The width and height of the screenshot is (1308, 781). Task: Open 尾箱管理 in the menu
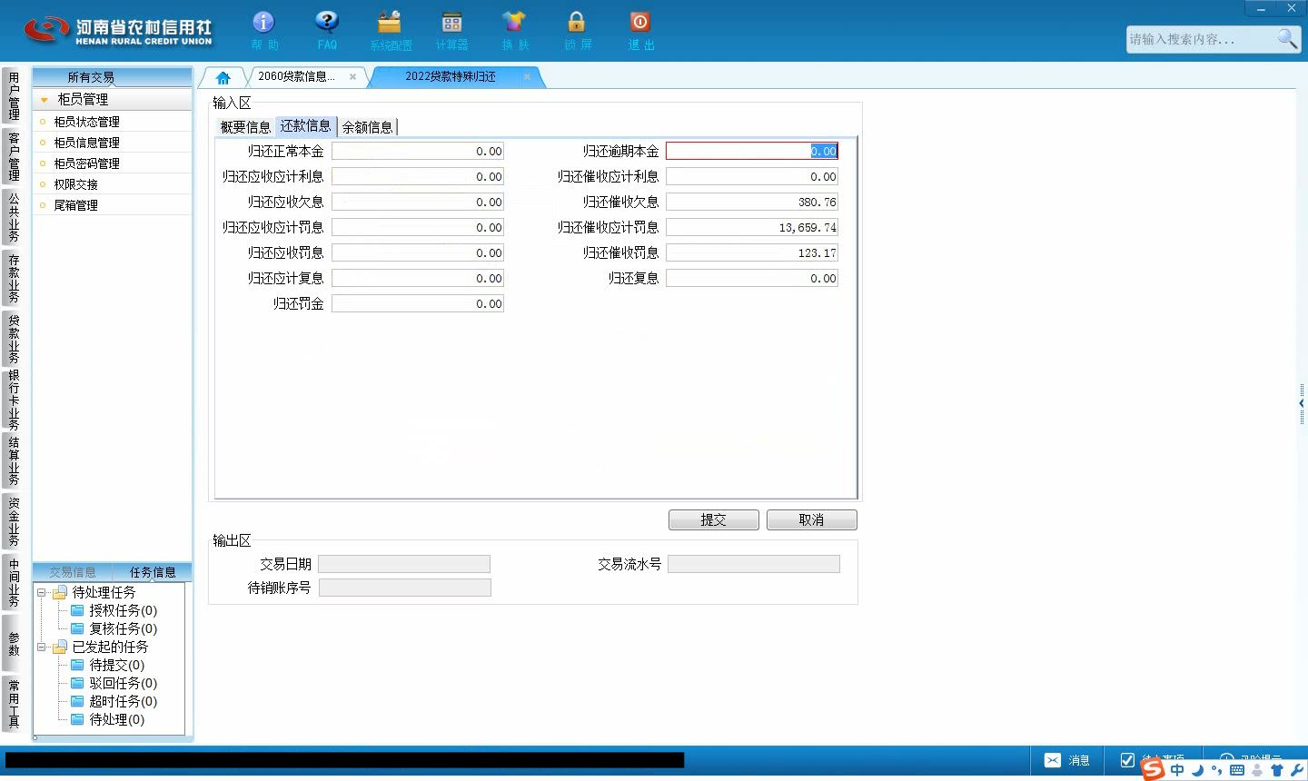(75, 205)
